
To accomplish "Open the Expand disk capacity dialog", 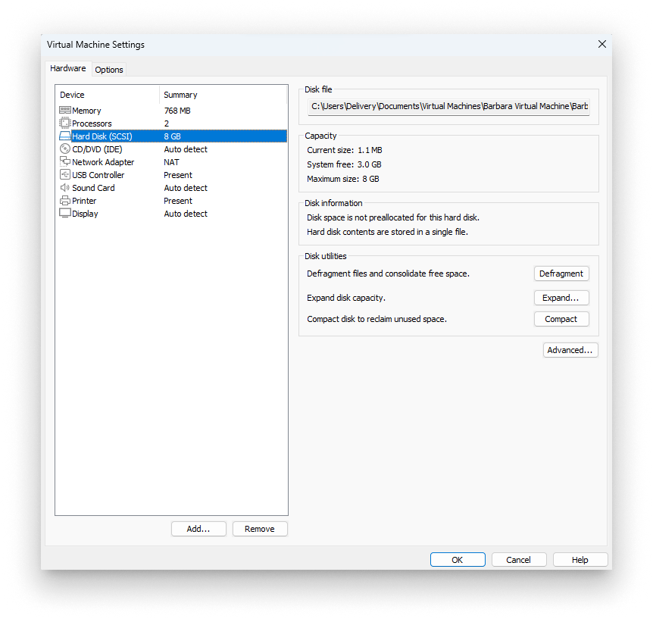I will pos(561,298).
